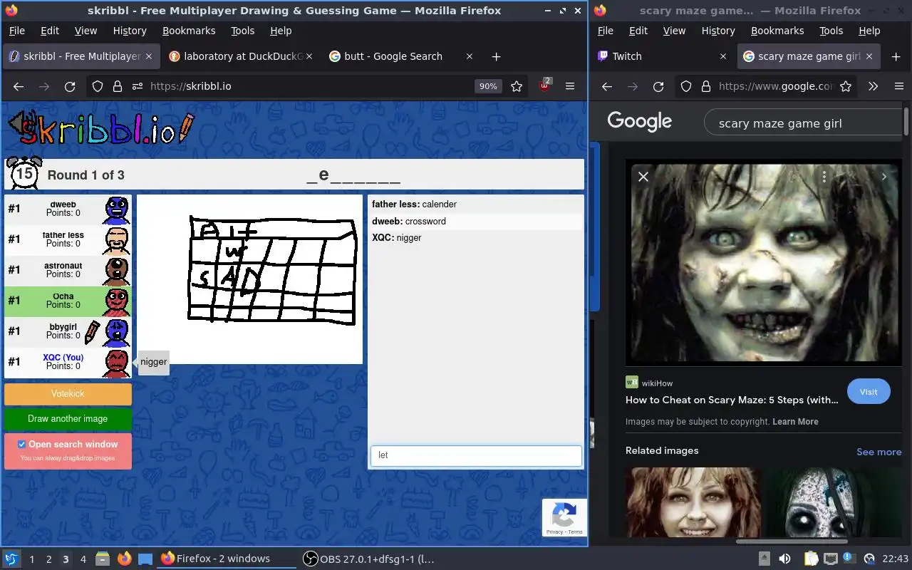Image resolution: width=912 pixels, height=570 pixels.
Task: Click the Votekick button
Action: [x=68, y=394]
